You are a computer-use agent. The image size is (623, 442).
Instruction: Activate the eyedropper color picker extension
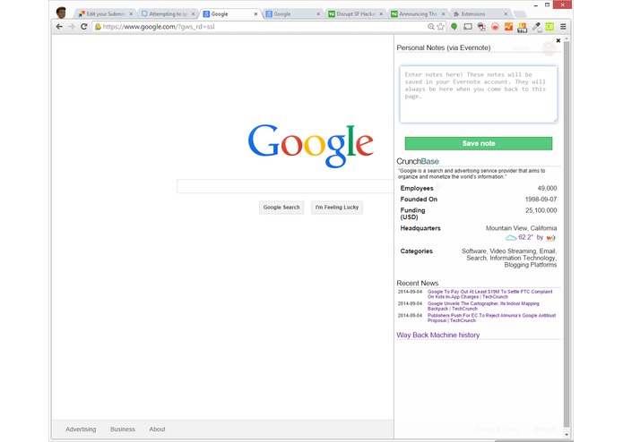tap(536, 27)
